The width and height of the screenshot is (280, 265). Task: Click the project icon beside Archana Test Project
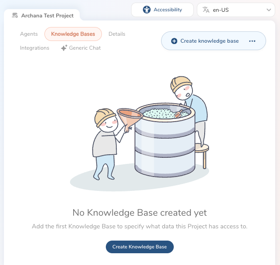pyautogui.click(x=15, y=16)
